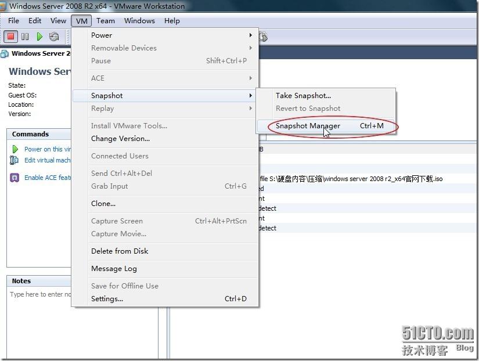479x361 pixels.
Task: Open the Windows menu
Action: [x=139, y=21]
